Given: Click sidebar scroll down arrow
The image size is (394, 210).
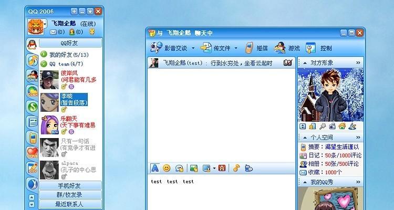Looking at the screenshot, I should click(x=32, y=204).
